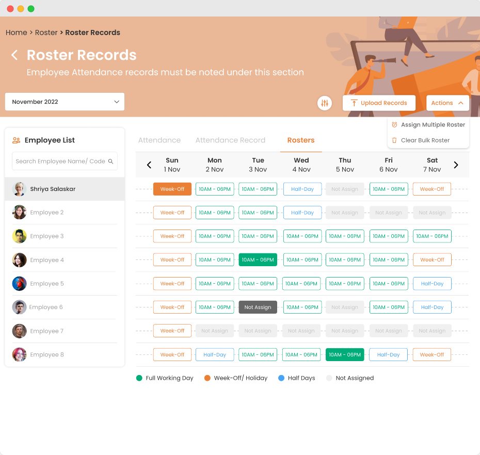Viewport: 480px width, 455px height.
Task: Click the back arrow beside Roster Records
Action: [x=14, y=55]
